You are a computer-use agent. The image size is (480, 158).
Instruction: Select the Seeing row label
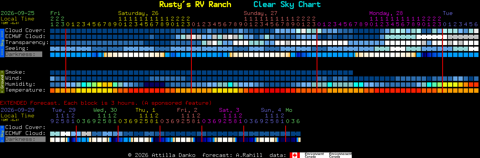(x=17, y=48)
